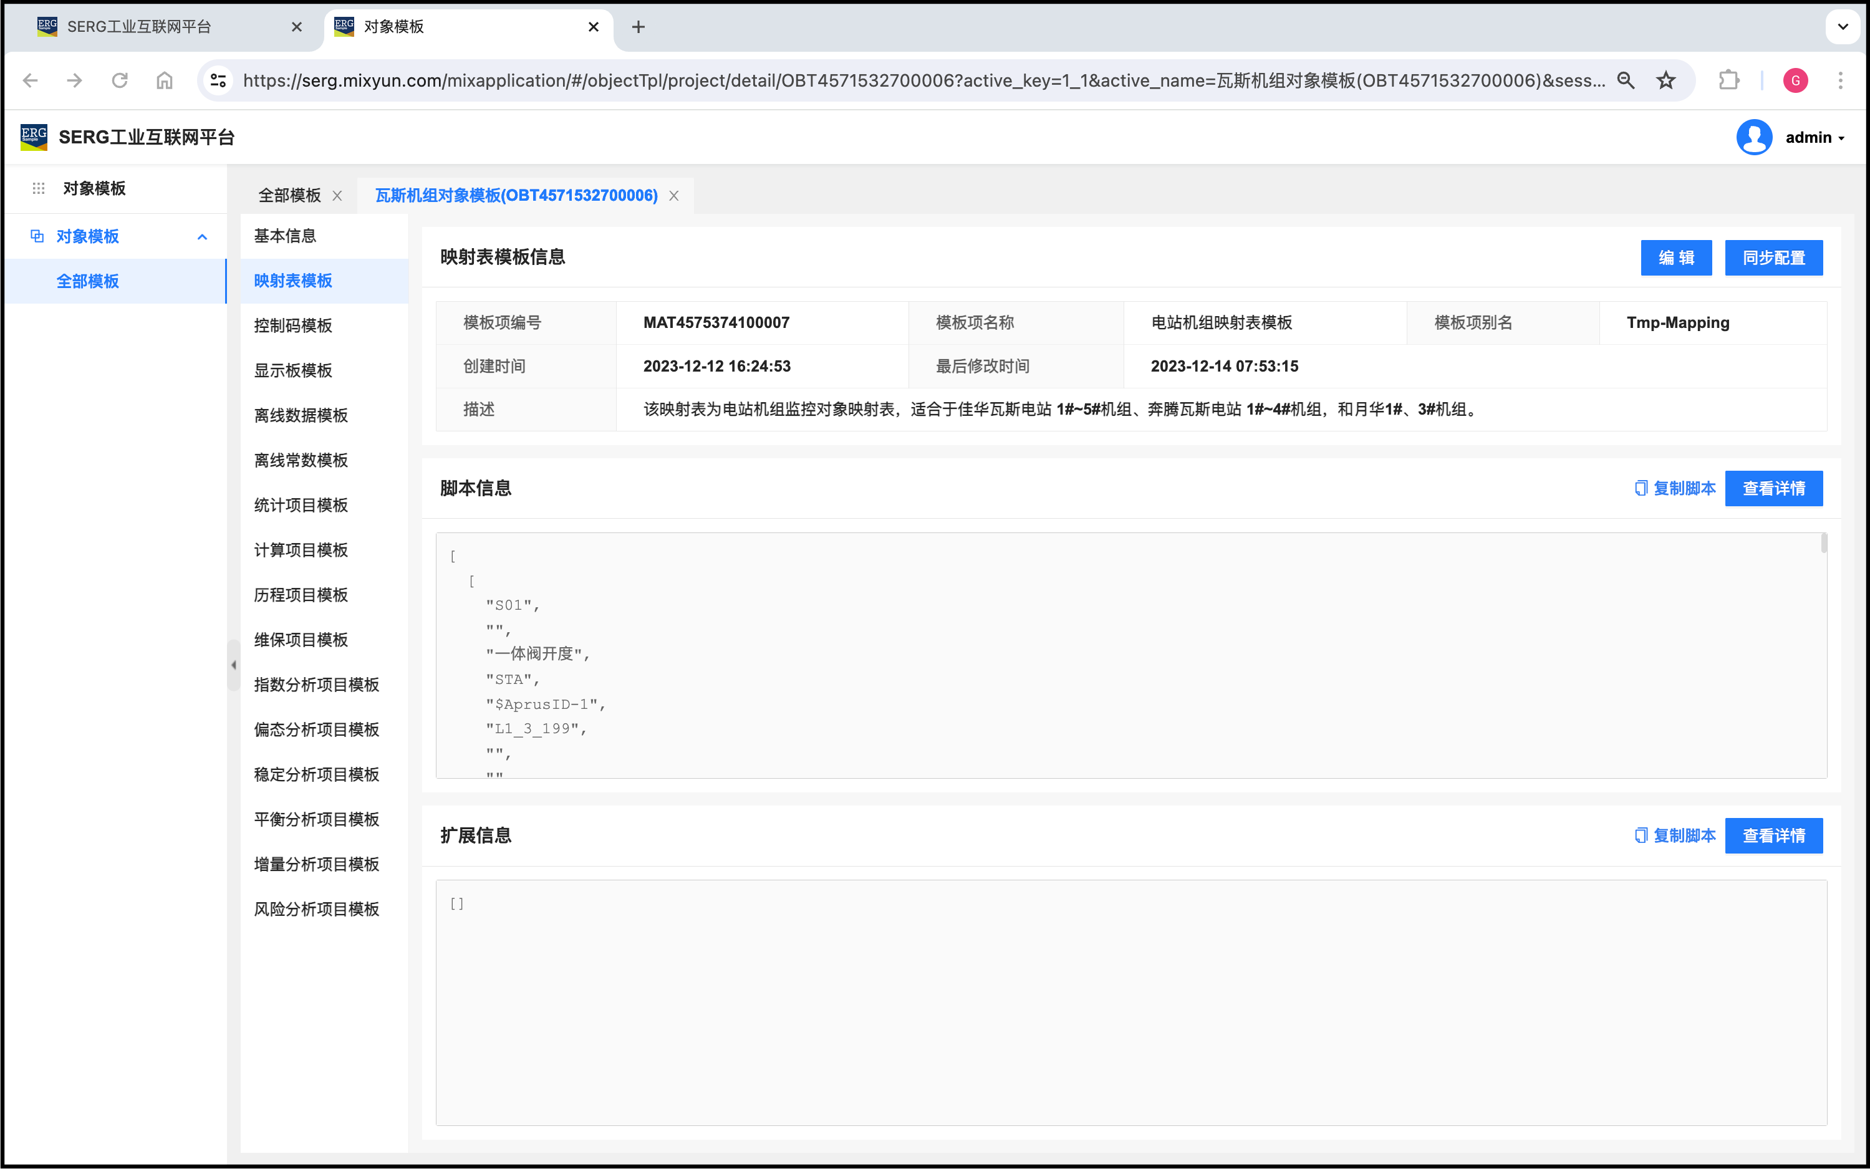Close the 全部模板 tab
This screenshot has width=1870, height=1169.
337,196
